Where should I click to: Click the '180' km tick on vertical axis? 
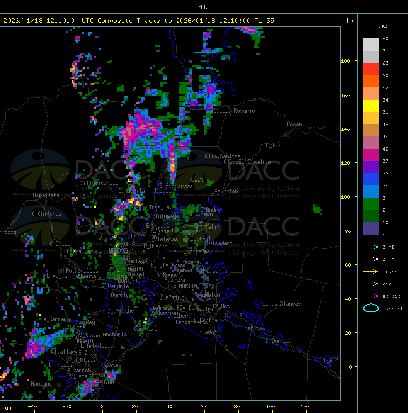pos(345,61)
